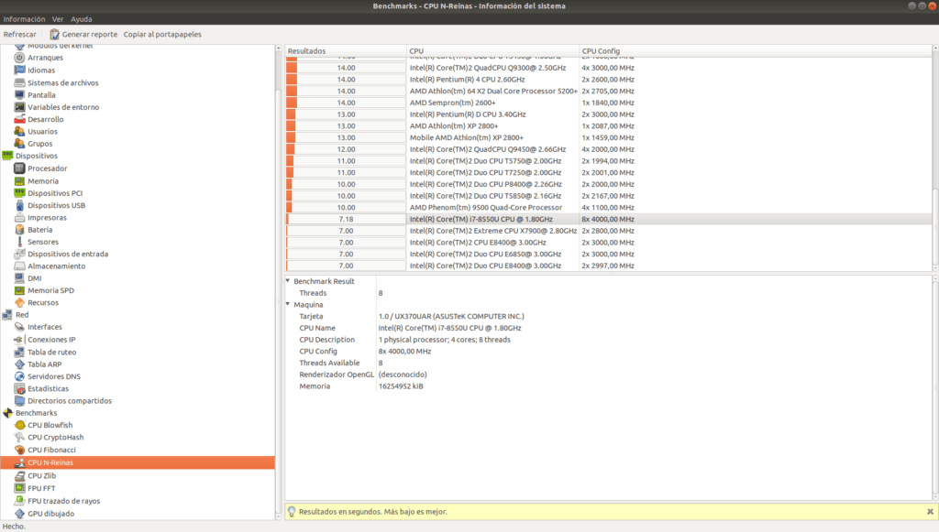Open the FPU FFT benchmark
This screenshot has height=532, width=939.
coord(45,487)
